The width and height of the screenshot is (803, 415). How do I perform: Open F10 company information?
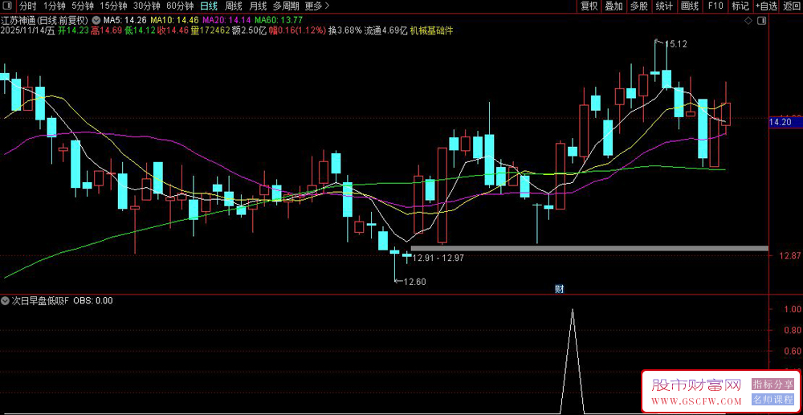click(715, 6)
